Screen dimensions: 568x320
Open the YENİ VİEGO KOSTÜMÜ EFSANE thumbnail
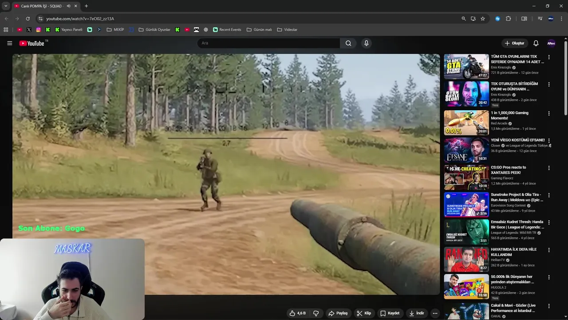(466, 150)
